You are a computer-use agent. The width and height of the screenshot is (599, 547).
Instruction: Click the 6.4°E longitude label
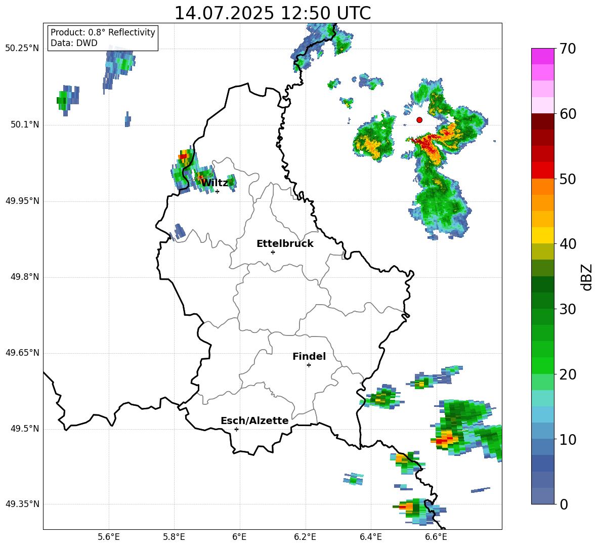tap(370, 537)
